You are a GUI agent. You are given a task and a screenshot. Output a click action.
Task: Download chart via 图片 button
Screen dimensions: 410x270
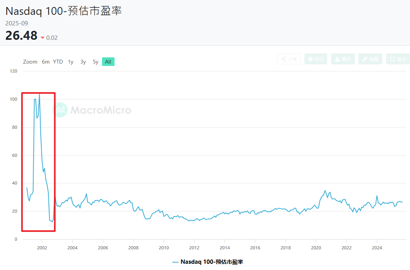(343, 59)
